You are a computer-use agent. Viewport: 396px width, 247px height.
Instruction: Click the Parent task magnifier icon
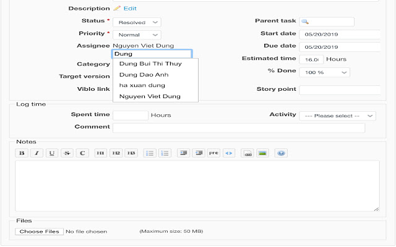click(305, 22)
